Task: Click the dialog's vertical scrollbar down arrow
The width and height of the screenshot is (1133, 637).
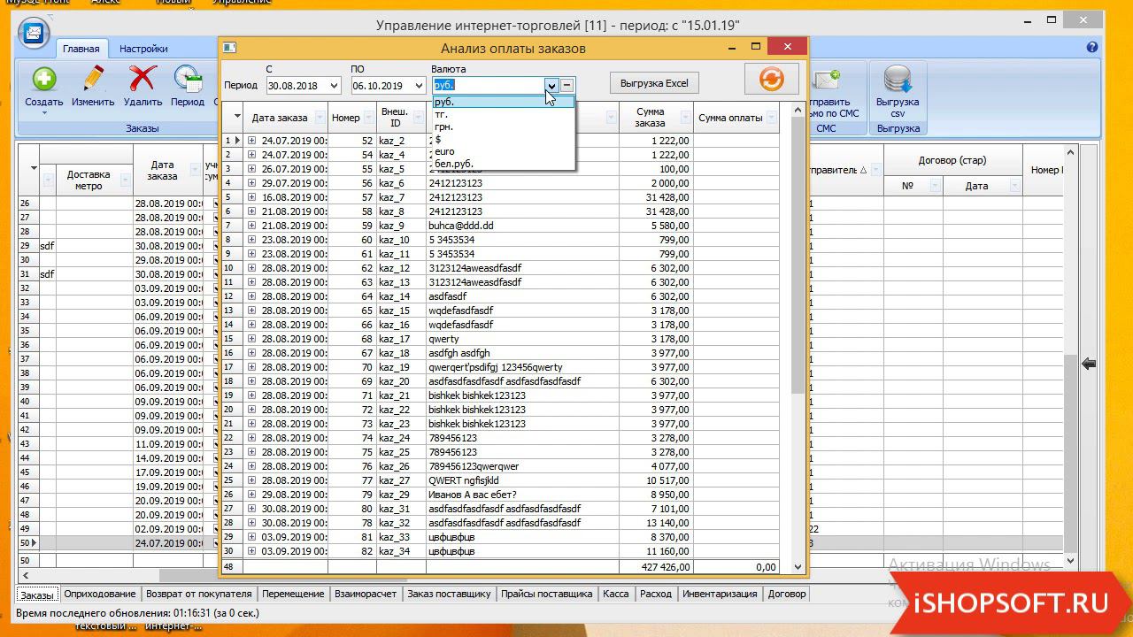Action: click(x=798, y=567)
